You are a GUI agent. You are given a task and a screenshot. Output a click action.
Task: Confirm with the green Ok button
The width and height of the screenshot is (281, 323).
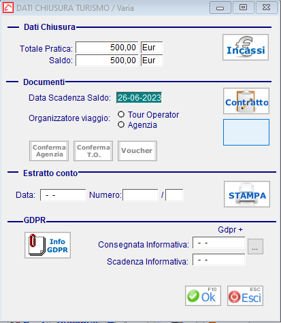tap(203, 296)
